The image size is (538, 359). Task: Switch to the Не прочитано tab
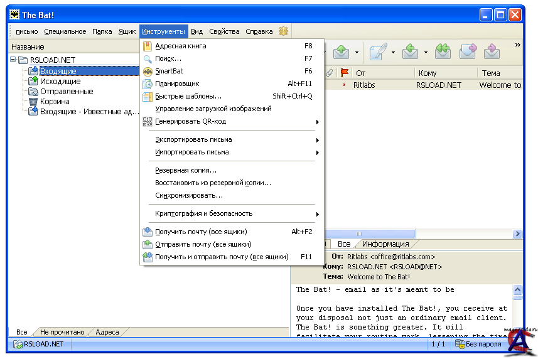click(62, 332)
